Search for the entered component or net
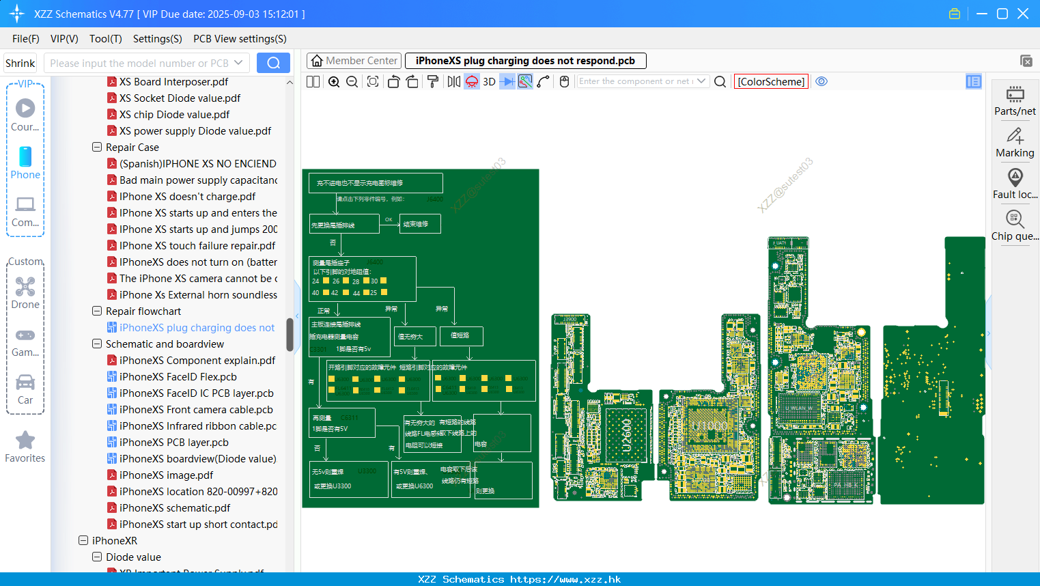 720,81
